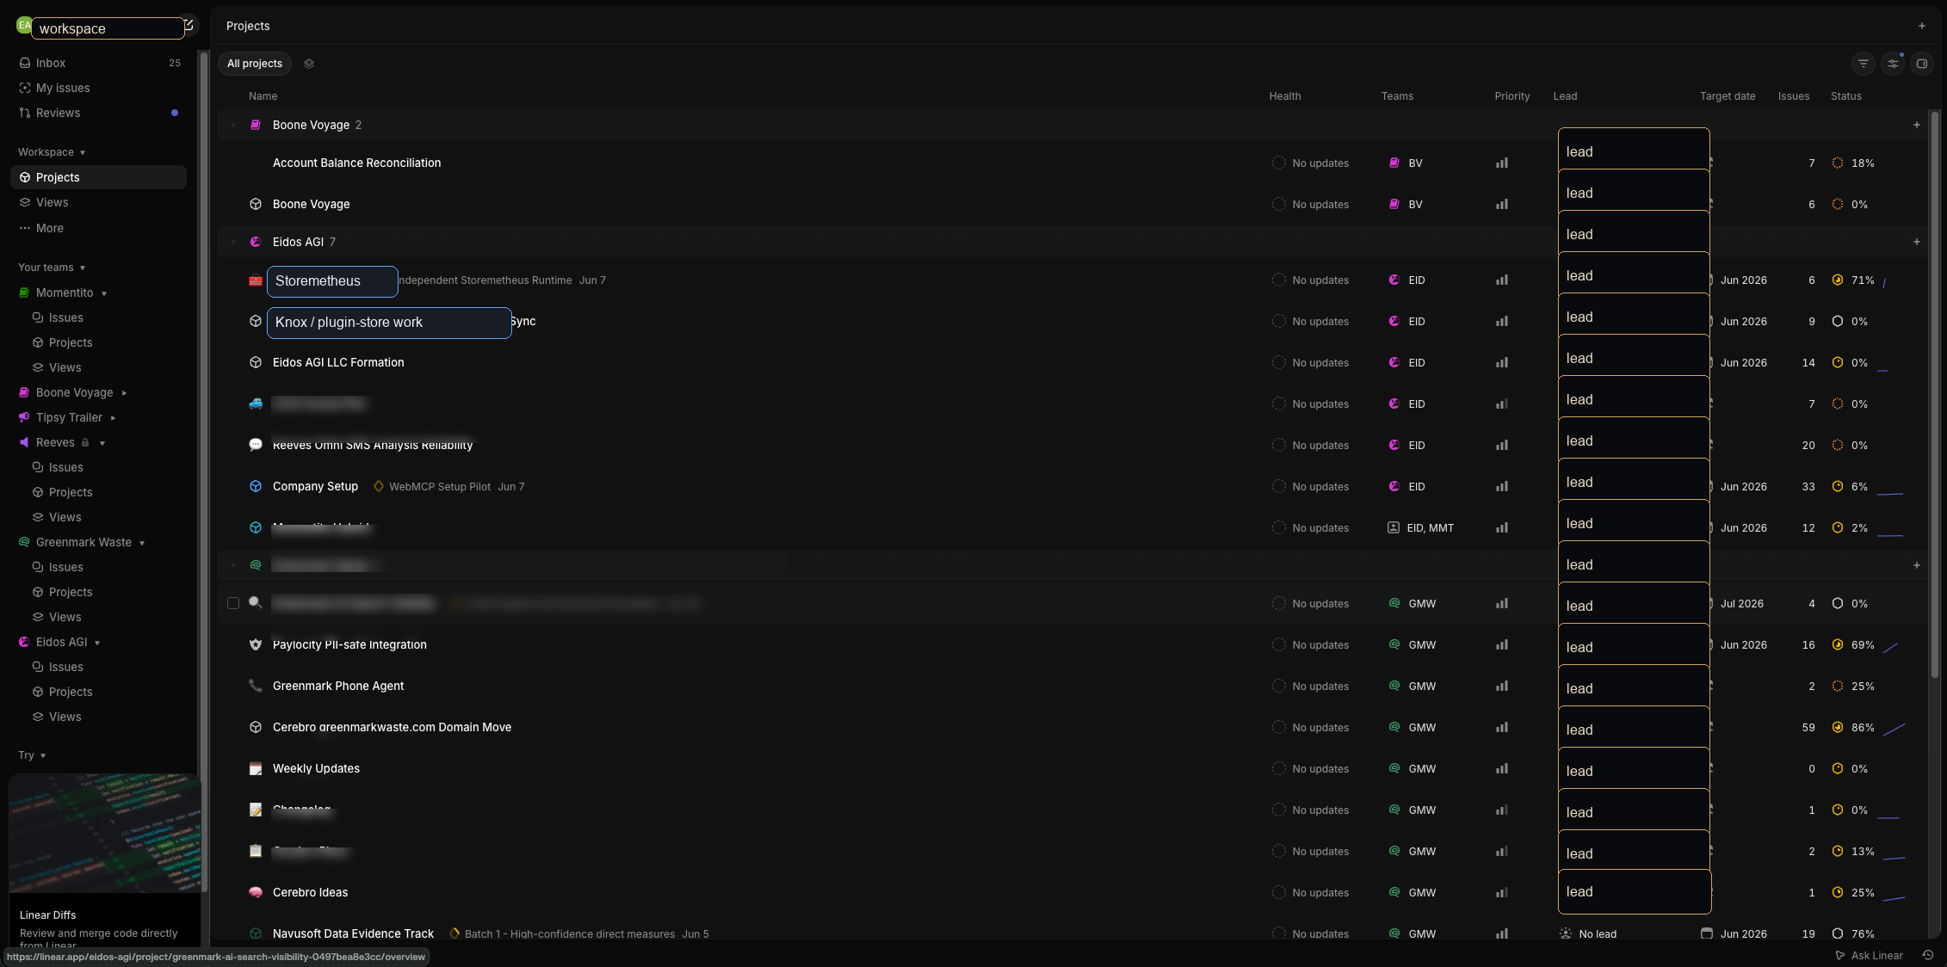Add project to Eidos AGI group
Screen dimensions: 1947x967
coord(1917,242)
